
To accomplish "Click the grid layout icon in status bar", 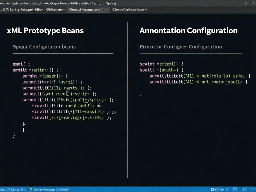I will click(235, 189).
